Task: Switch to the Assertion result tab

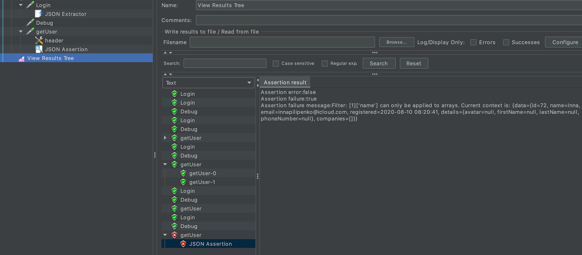Action: click(x=285, y=82)
